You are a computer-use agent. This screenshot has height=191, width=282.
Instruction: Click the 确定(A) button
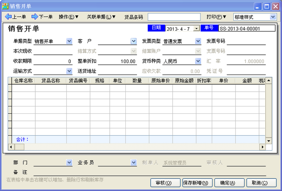click(229, 183)
